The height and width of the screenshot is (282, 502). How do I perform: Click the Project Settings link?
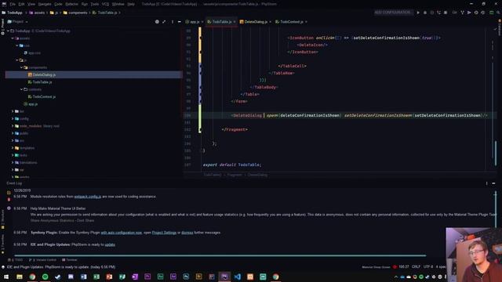click(164, 233)
